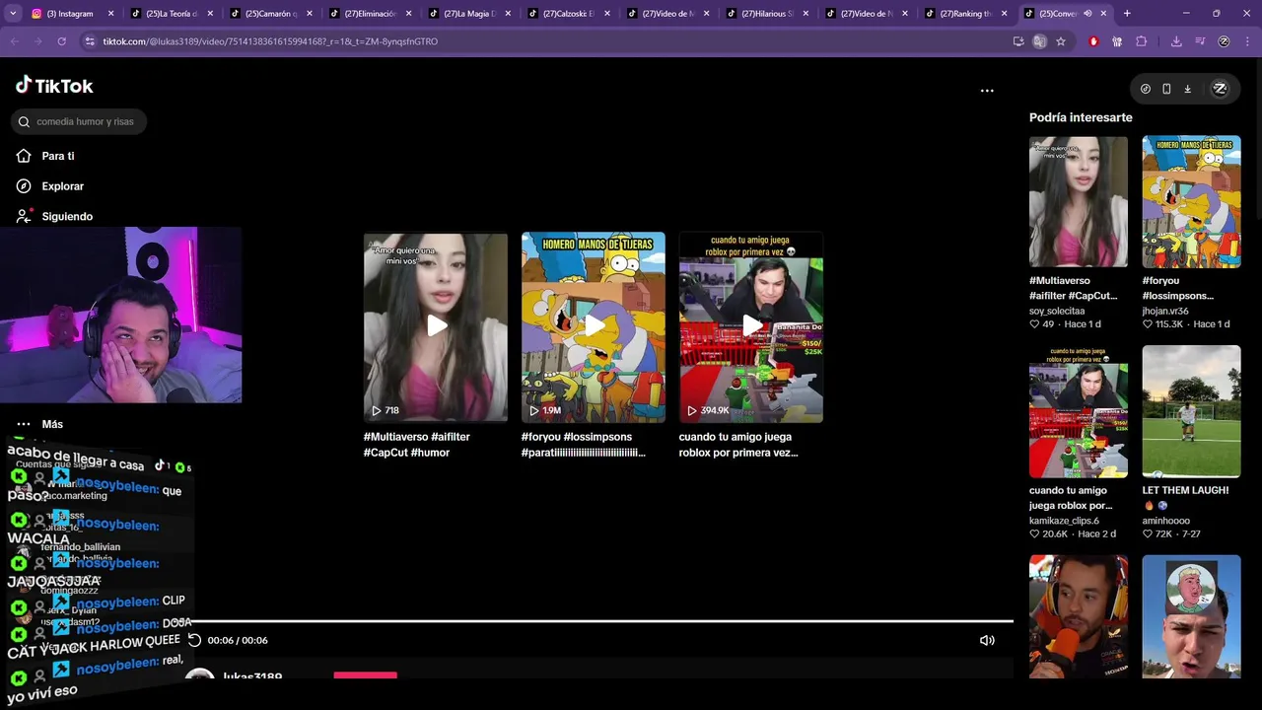Click the translate page icon
1262x710 pixels.
[x=1039, y=41]
